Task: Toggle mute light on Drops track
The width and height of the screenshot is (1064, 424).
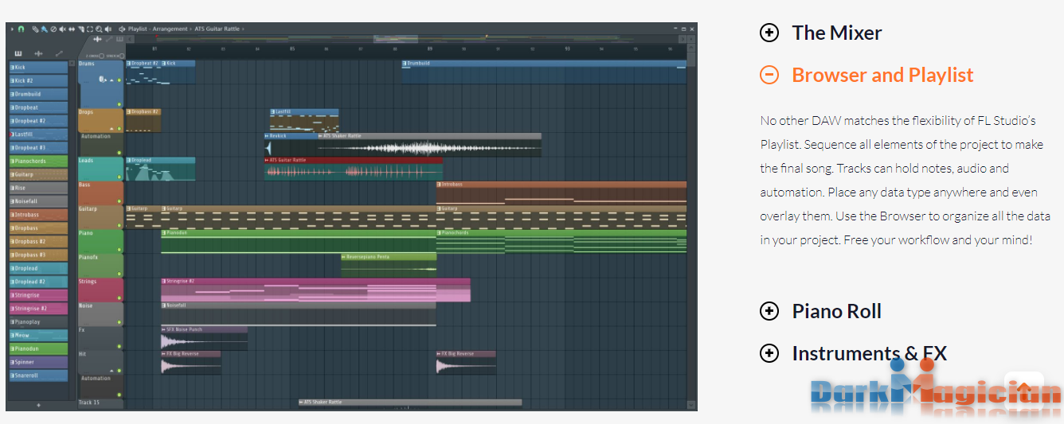Action: coord(119,129)
